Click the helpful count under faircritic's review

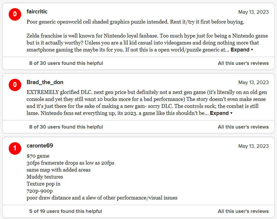pyautogui.click(x=66, y=63)
